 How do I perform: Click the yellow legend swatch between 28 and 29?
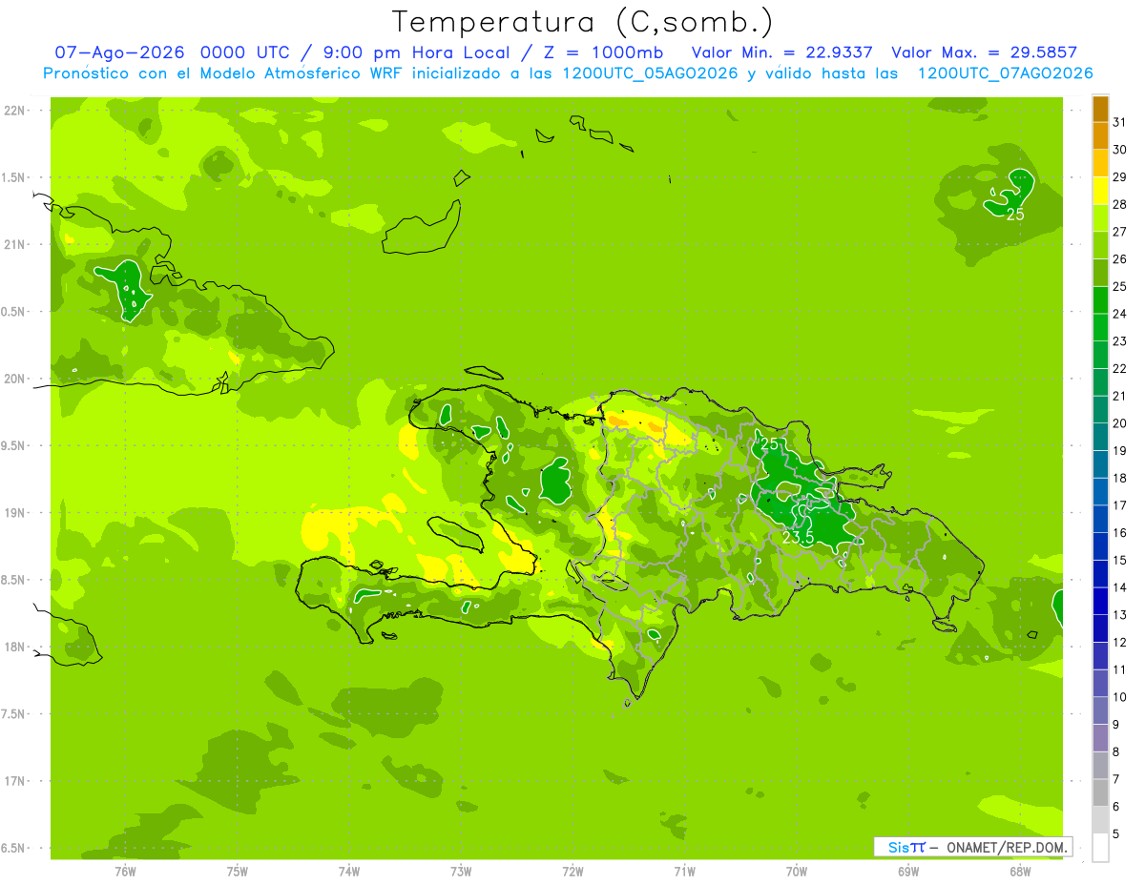coord(1100,191)
